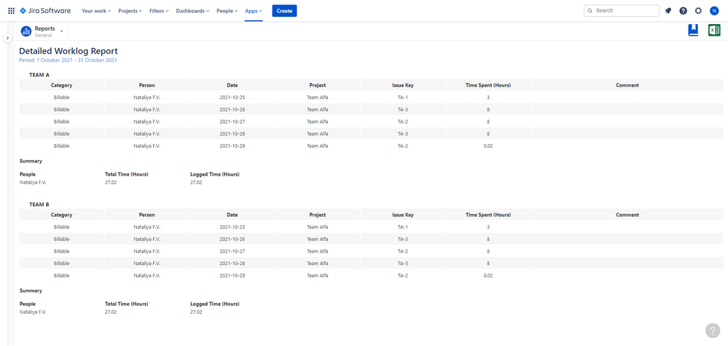Image resolution: width=728 pixels, height=346 pixels.
Task: Click the Create button
Action: 284,11
